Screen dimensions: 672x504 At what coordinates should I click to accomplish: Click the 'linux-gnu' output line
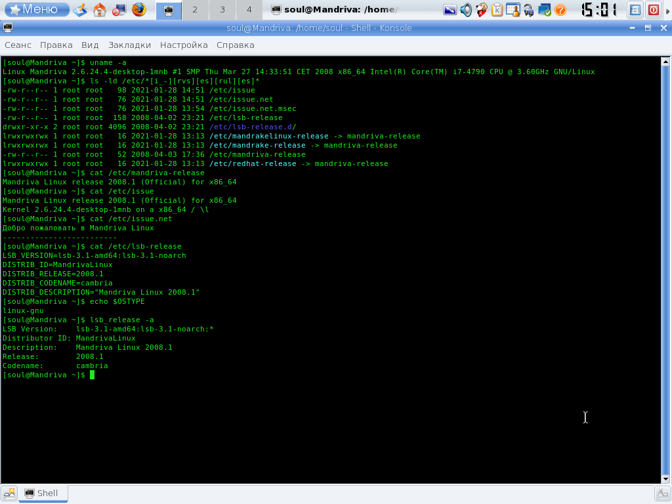pos(23,310)
